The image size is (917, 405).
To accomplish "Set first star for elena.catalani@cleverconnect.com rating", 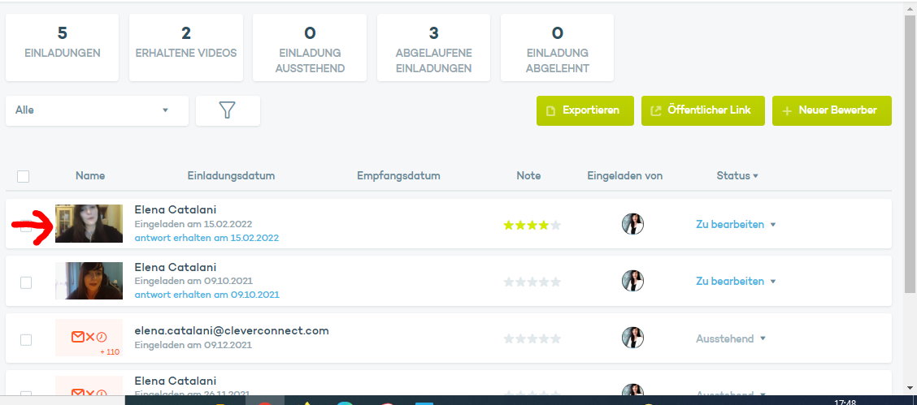I will 509,338.
